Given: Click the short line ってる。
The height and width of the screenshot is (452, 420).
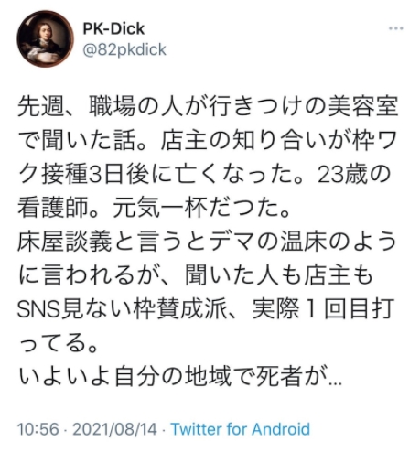Looking at the screenshot, I should (x=58, y=343).
